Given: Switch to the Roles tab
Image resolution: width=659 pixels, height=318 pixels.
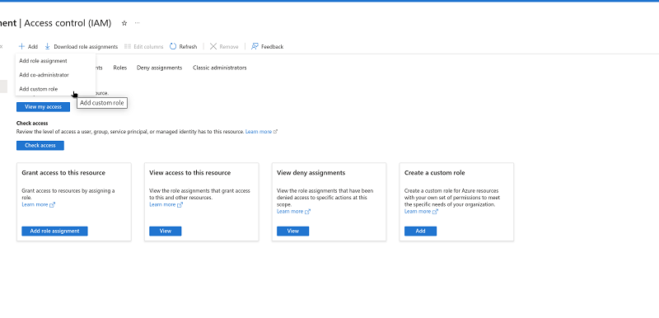Looking at the screenshot, I should pos(119,68).
